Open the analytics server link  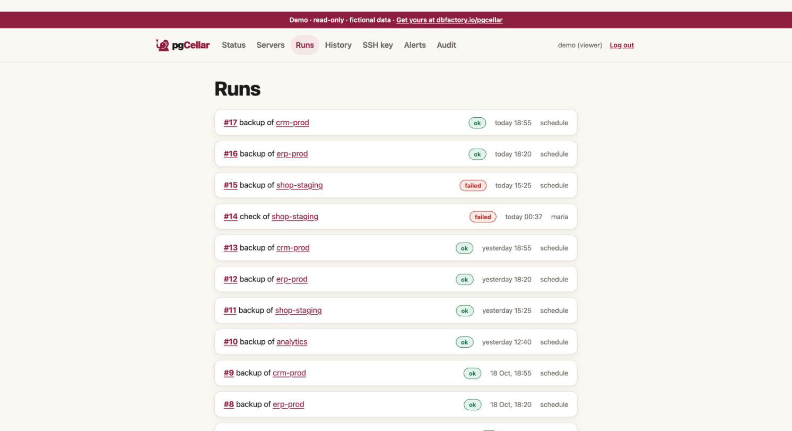(292, 342)
